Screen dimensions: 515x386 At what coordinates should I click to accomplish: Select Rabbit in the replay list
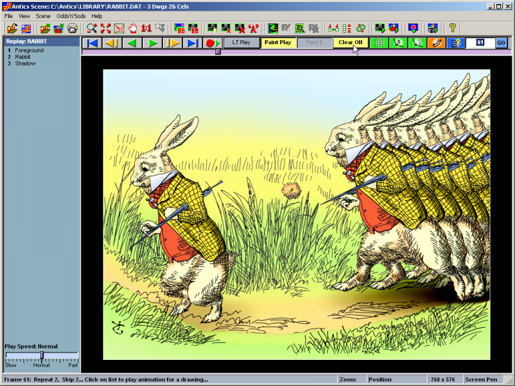point(23,57)
